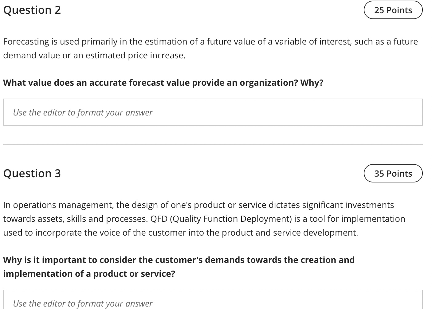Click the 25 Points pill next to Question 2
432x309 pixels.
(393, 10)
